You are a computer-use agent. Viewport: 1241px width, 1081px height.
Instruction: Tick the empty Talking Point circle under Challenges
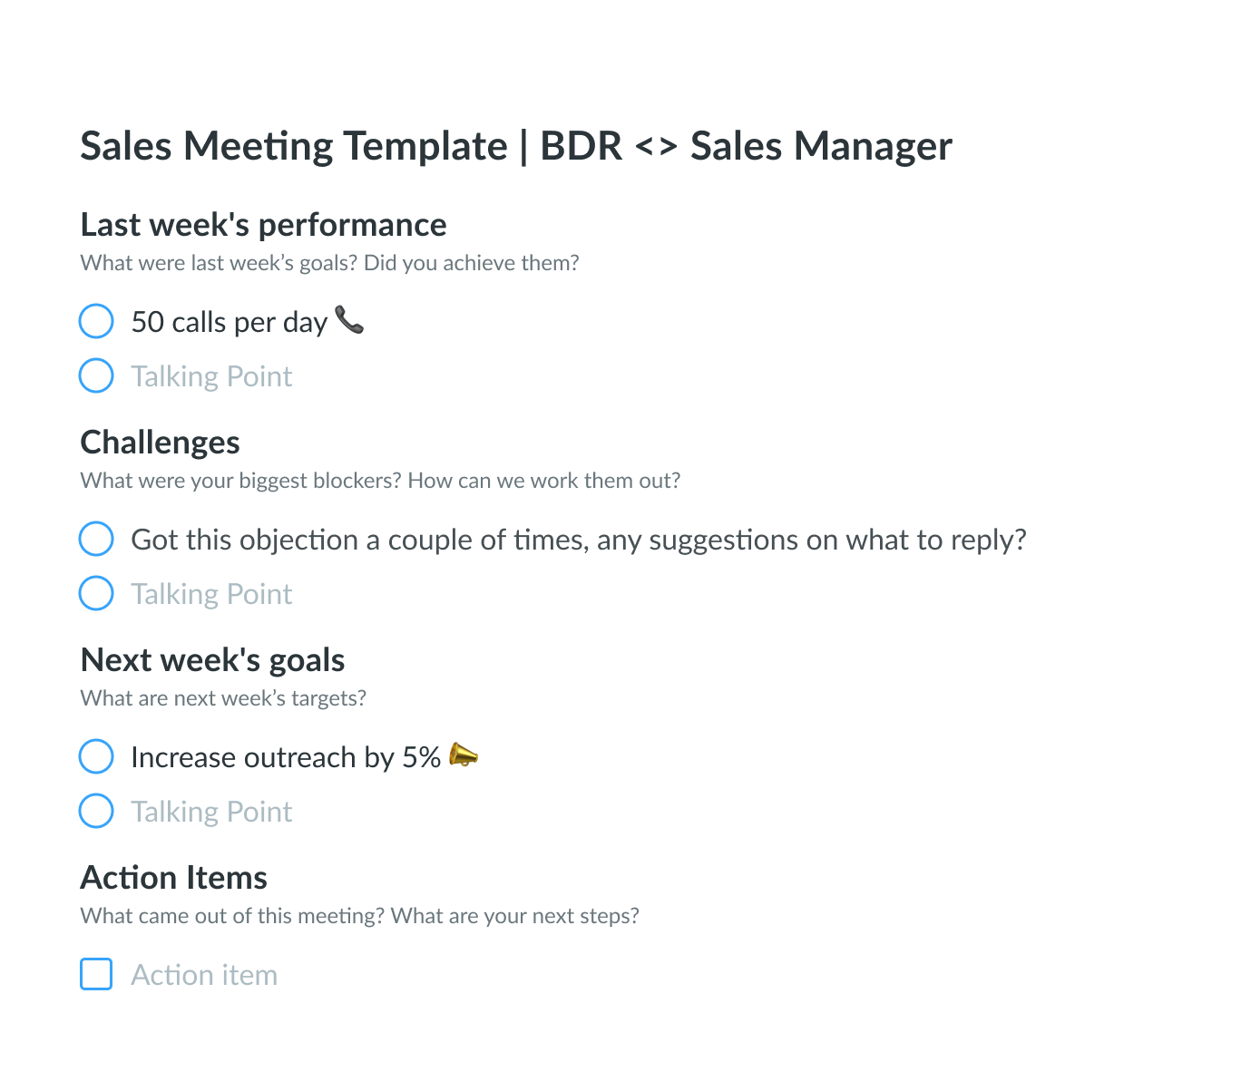(96, 593)
